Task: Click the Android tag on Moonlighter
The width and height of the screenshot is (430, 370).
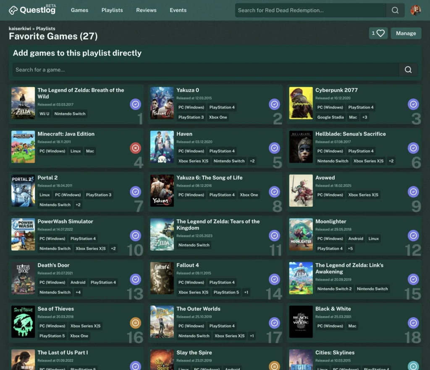Action: coord(356,238)
